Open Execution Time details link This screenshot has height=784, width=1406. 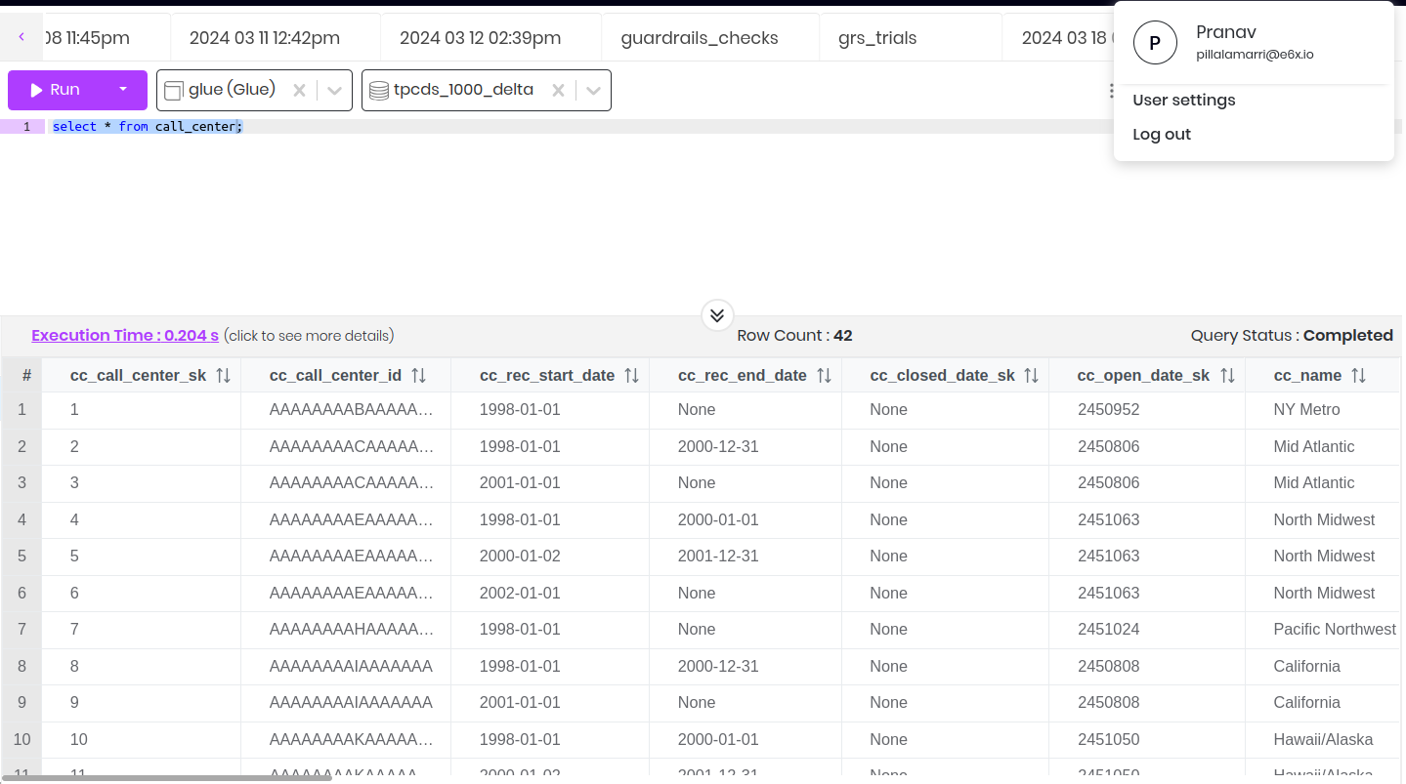tap(125, 336)
